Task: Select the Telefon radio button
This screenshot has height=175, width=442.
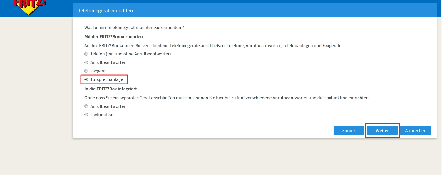Action: [86, 54]
